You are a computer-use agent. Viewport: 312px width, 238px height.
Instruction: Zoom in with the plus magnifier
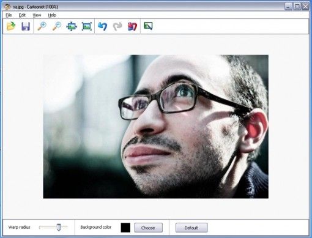42,26
